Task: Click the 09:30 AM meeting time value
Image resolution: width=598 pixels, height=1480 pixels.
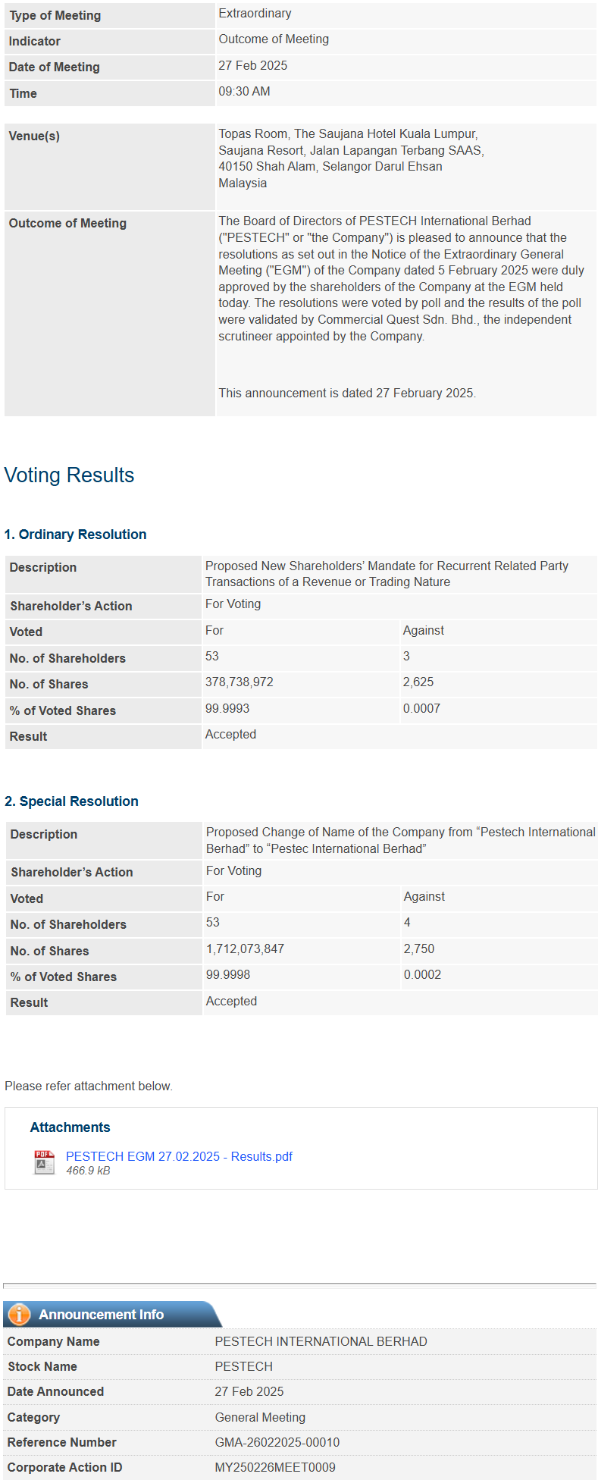Action: 244,92
